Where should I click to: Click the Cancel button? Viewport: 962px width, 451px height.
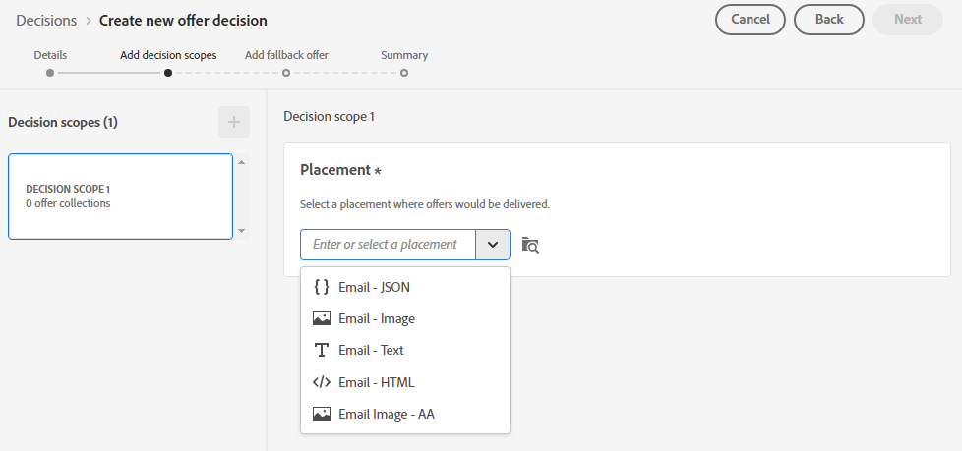751,20
